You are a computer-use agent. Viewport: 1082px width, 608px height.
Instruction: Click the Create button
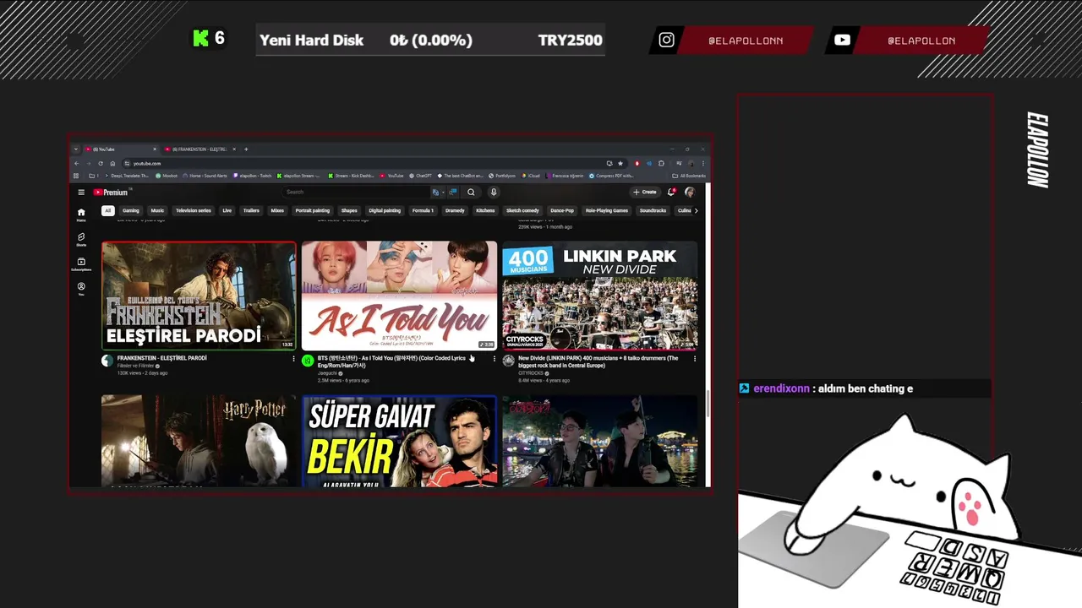(x=645, y=192)
